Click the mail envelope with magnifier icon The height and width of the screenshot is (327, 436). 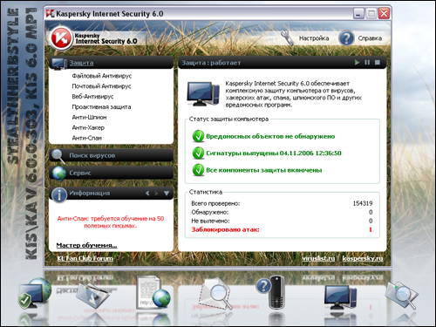pos(216,293)
